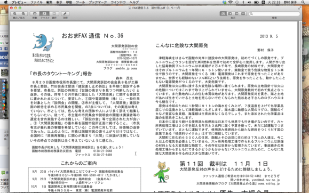Open the ツール menu
Screen dimensions: 309x193
point(81,2)
